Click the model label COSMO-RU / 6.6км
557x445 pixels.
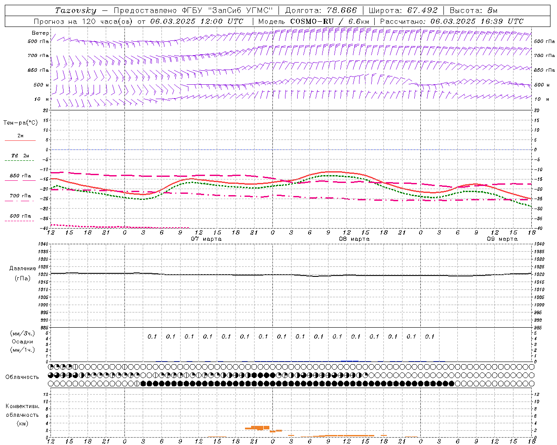click(x=329, y=21)
